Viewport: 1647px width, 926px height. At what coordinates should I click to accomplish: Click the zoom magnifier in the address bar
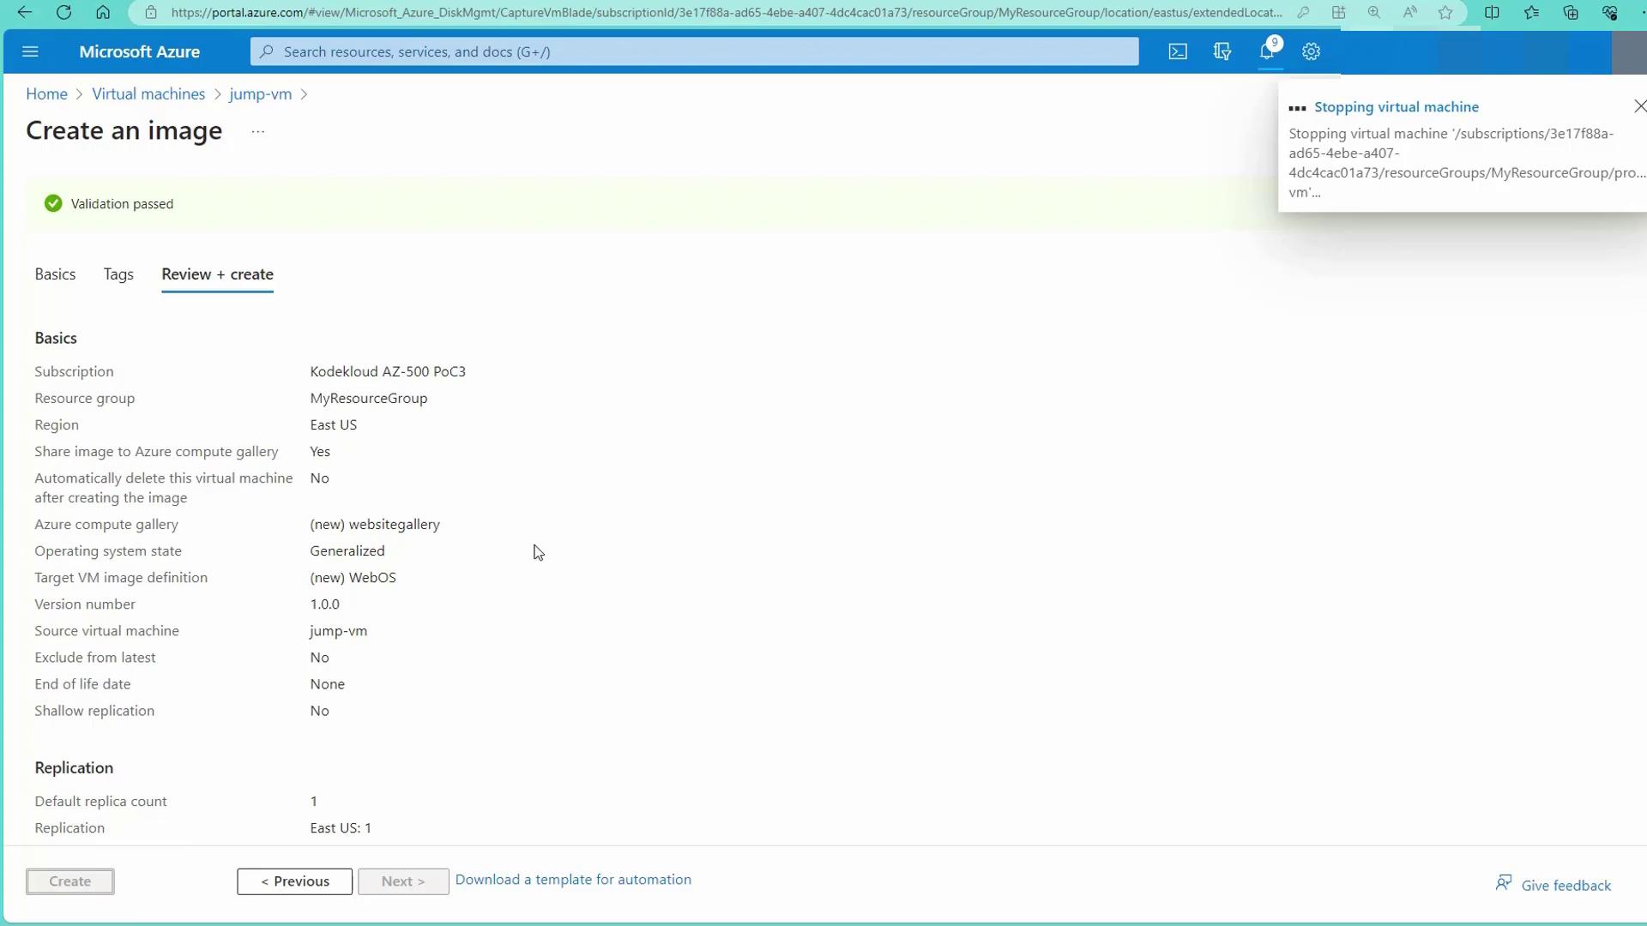click(1374, 12)
